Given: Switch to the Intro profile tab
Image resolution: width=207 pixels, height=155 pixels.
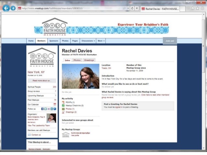Looking at the screenshot, I should (x=67, y=60).
